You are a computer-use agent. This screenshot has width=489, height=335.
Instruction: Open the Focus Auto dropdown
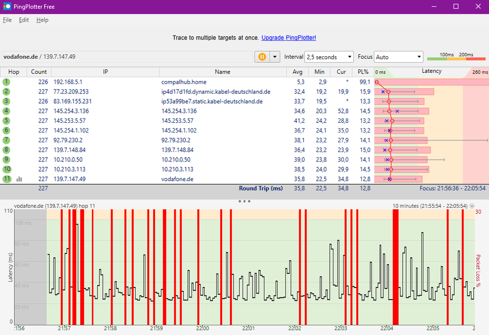(x=398, y=57)
